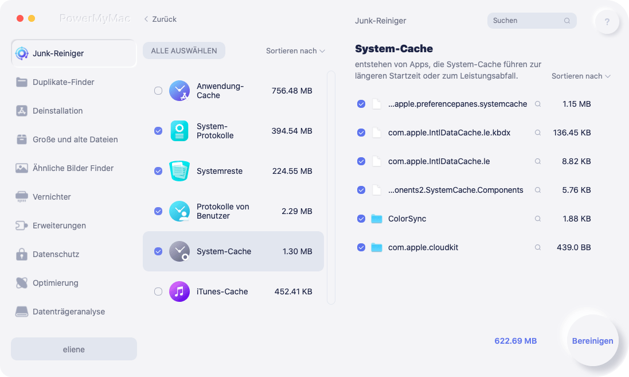
Task: Click the System-Cache category icon
Action: (179, 251)
